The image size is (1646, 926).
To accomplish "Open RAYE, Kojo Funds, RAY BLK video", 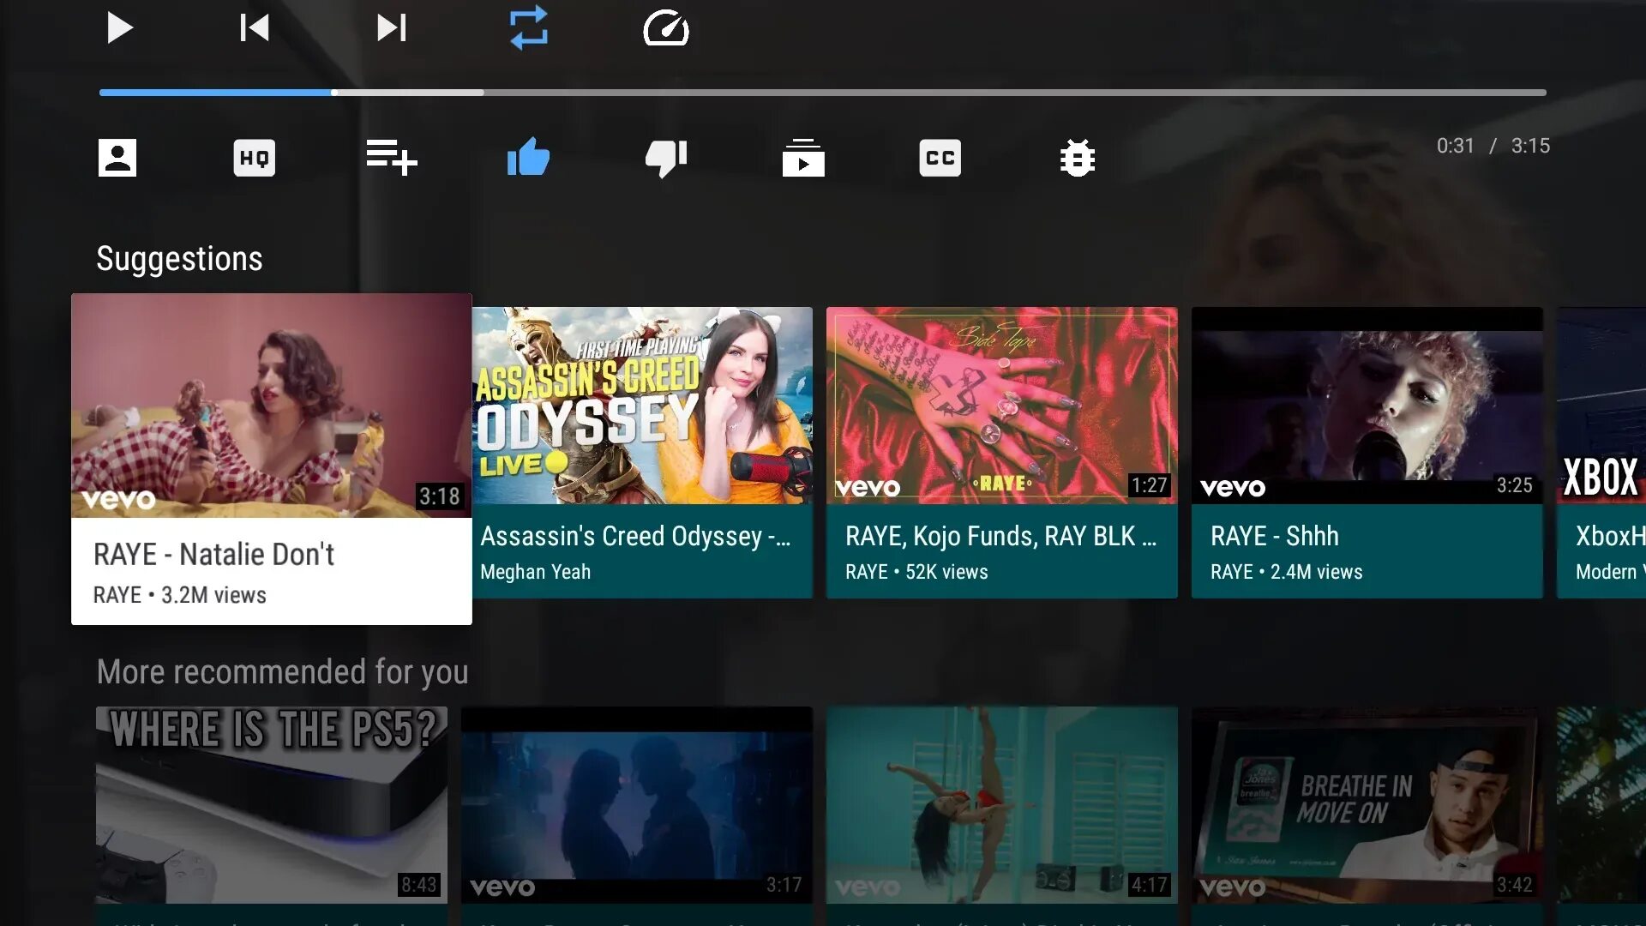I will tap(1001, 406).
